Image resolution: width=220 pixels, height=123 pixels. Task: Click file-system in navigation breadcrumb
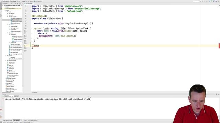pos(29,1)
